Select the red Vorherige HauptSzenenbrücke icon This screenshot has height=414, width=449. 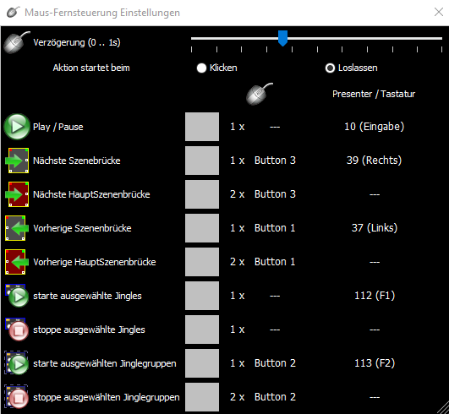tap(17, 262)
